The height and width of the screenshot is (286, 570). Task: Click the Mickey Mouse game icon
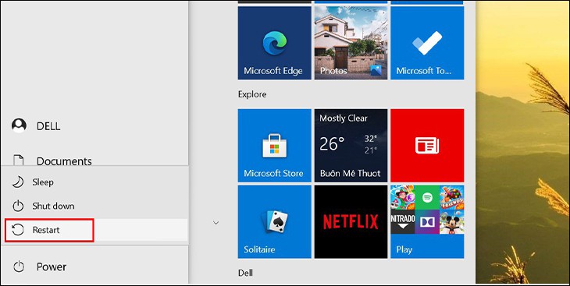pyautogui.click(x=451, y=222)
